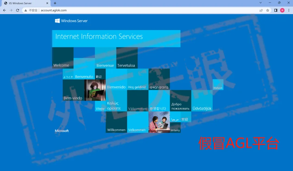This screenshot has height=171, width=293.
Task: Click the Microsoft logo text
Action: point(62,131)
